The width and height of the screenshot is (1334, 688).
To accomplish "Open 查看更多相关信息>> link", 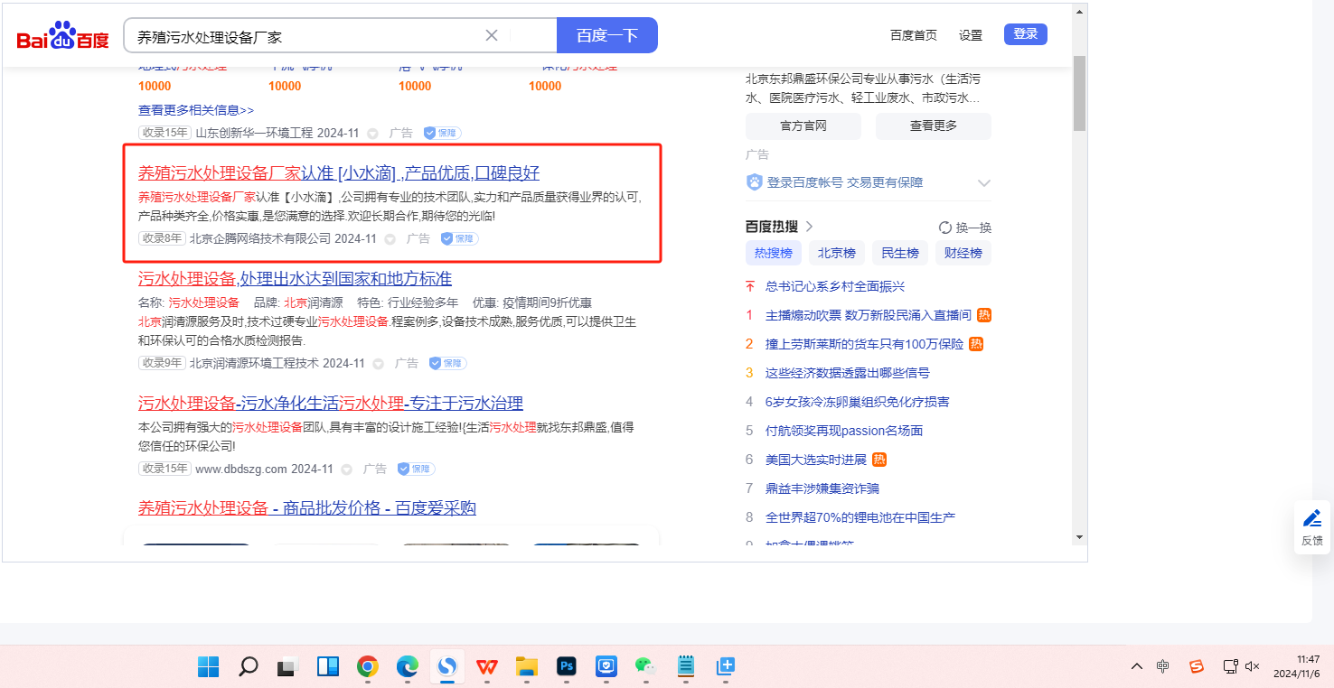I will tap(196, 110).
